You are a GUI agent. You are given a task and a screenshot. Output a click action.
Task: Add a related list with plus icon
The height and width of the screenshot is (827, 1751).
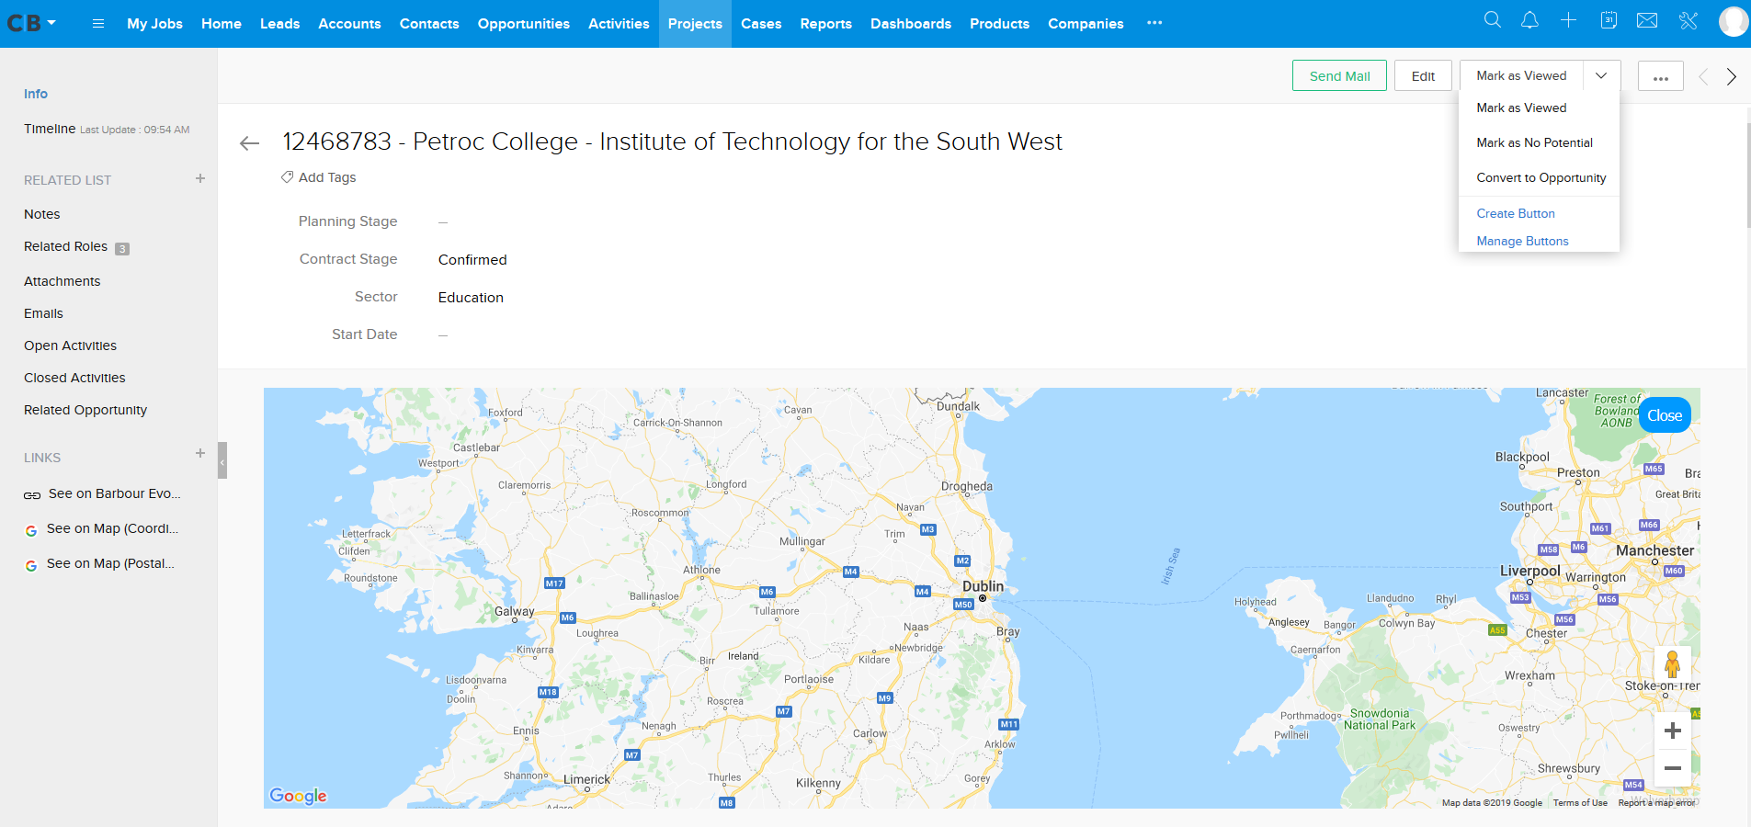pos(200,178)
